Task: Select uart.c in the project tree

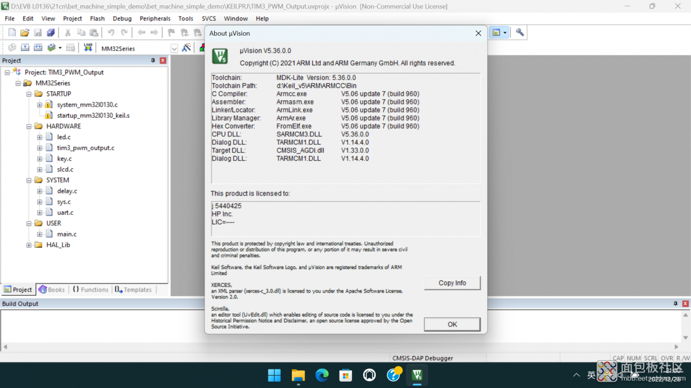Action: point(65,213)
